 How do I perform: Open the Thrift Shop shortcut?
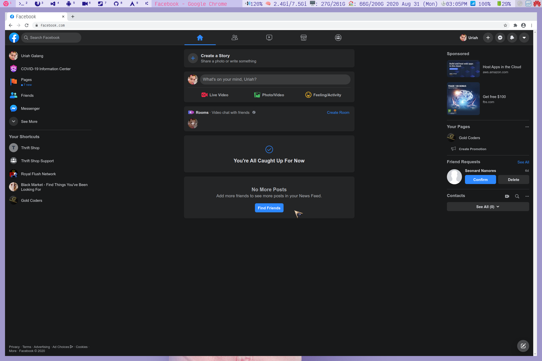point(50,148)
